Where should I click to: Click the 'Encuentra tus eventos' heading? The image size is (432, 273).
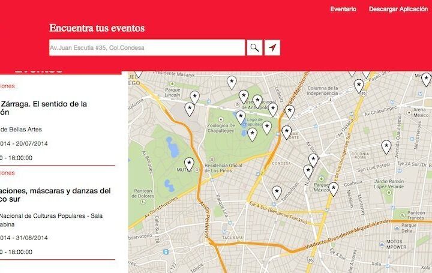coord(97,28)
